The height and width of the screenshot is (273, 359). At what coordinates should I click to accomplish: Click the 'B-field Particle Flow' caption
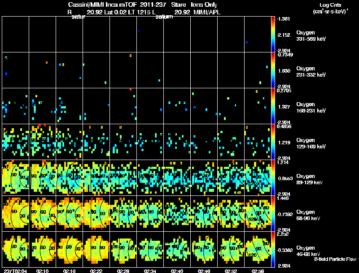(x=335, y=259)
